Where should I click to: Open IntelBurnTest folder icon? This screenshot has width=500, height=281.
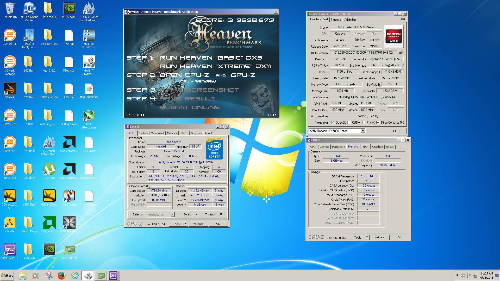click(49, 37)
